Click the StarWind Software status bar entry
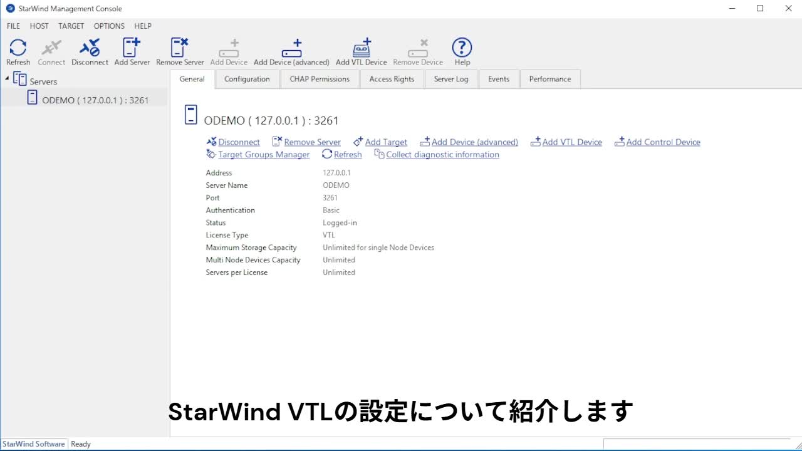 pos(34,444)
